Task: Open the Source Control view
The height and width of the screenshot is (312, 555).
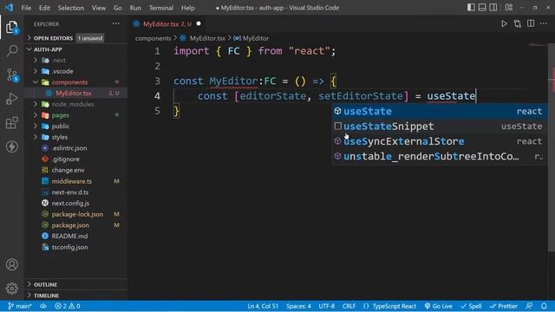Action: (x=12, y=75)
